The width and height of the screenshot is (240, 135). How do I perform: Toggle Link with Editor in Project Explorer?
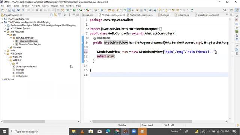[55, 15]
